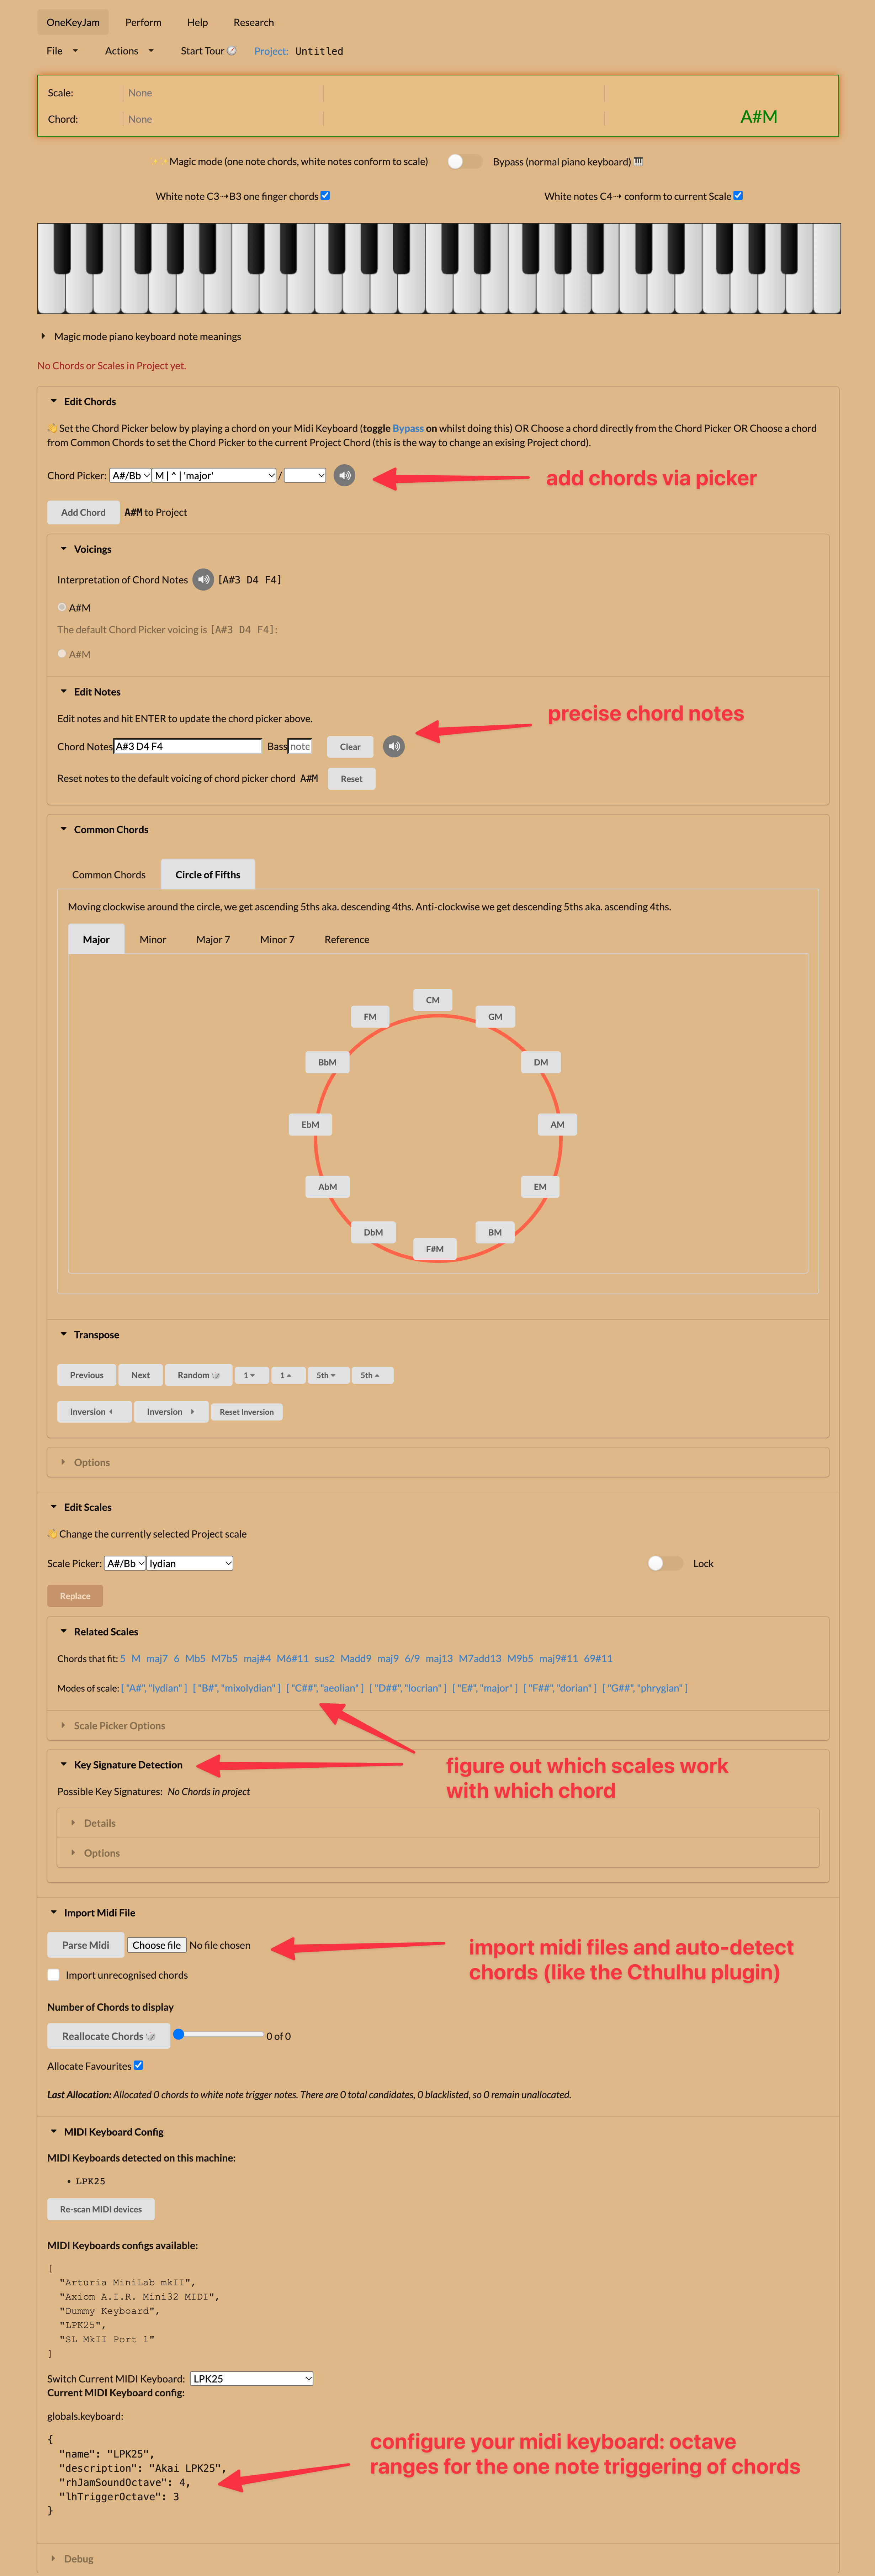Click maj7 link in Chords that fit
Viewport: 875px width, 2576px height.
tap(157, 1658)
